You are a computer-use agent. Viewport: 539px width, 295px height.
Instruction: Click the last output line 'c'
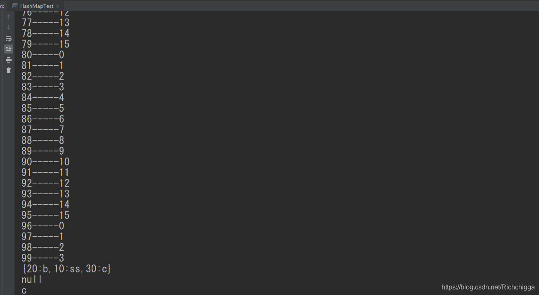24,290
